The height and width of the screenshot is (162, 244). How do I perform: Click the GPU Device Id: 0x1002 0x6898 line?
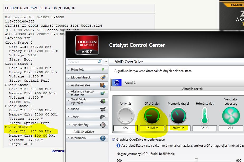[x=34, y=17]
